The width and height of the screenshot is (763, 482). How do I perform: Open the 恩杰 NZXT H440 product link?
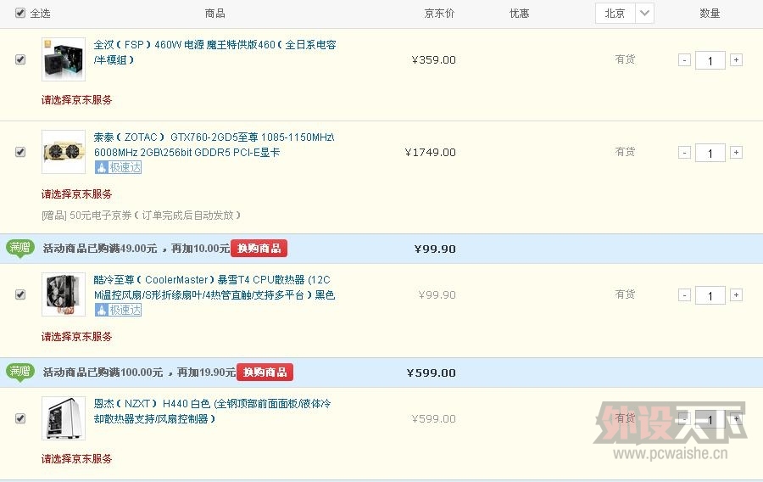[x=212, y=411]
